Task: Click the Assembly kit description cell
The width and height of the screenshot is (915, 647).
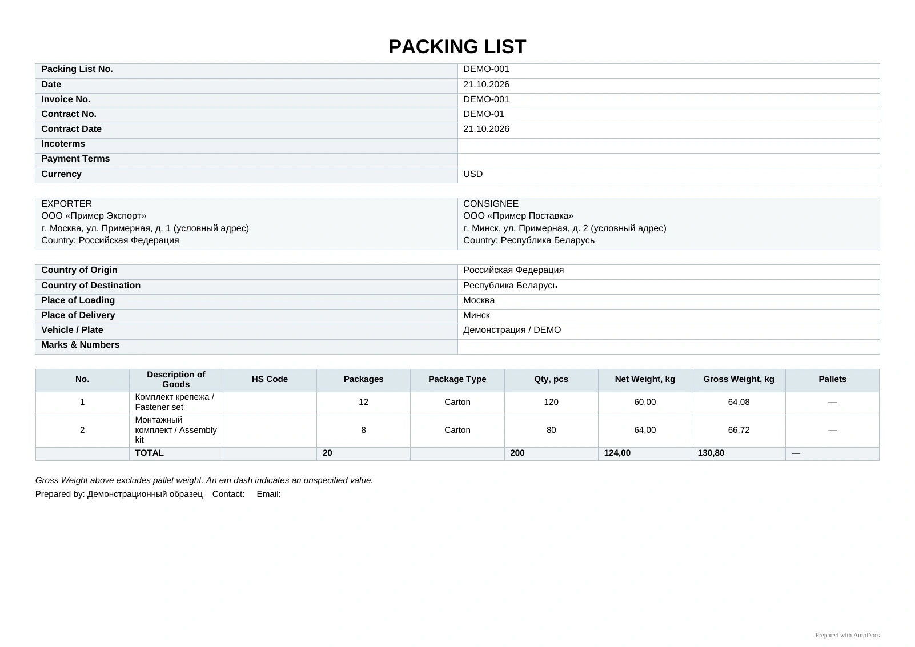Action: click(176, 431)
